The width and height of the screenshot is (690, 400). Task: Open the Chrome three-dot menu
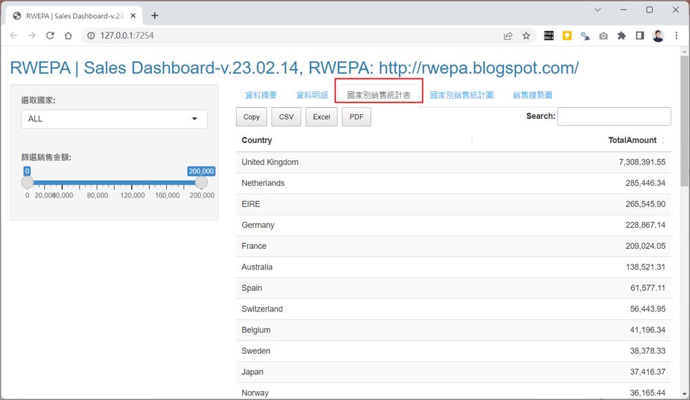[x=676, y=36]
